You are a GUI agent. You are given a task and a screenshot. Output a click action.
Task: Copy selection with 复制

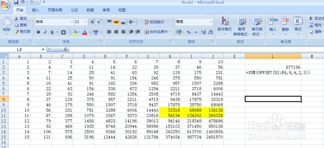20,25
